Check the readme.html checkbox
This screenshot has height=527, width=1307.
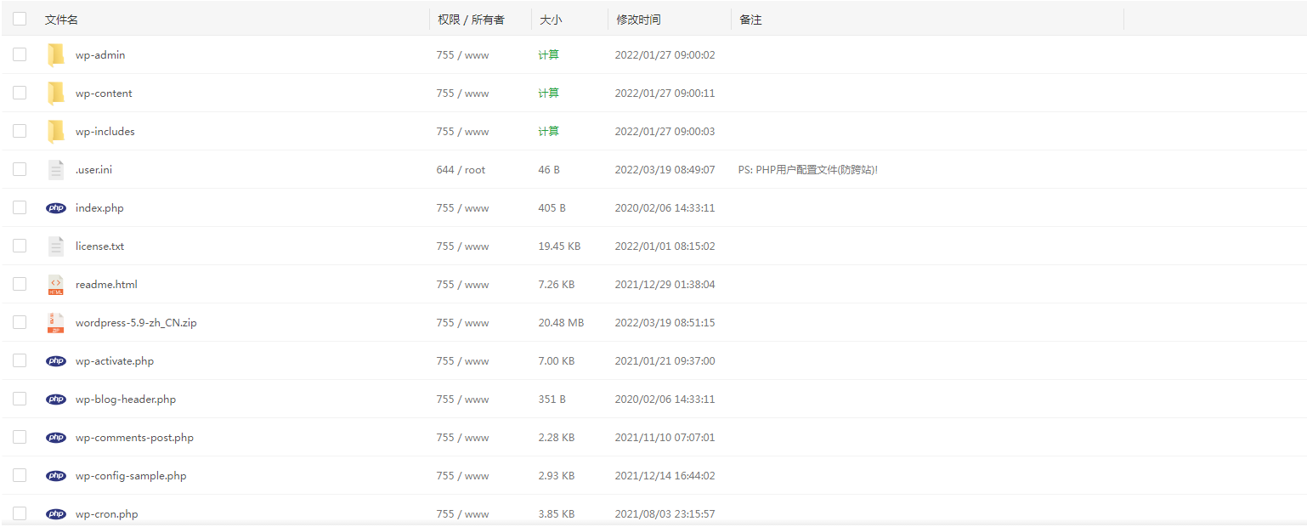point(20,284)
